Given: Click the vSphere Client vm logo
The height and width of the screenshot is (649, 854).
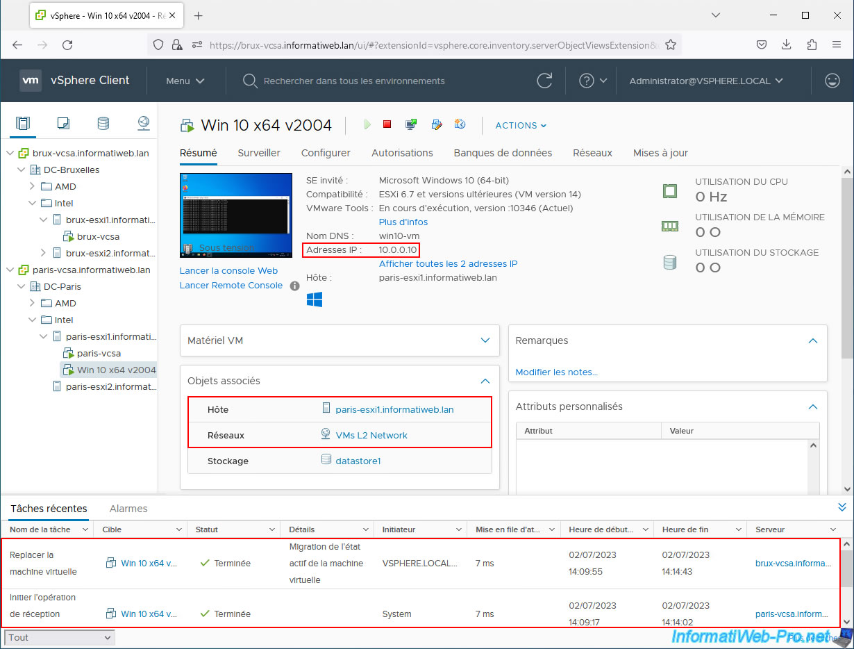Looking at the screenshot, I should click(x=31, y=81).
